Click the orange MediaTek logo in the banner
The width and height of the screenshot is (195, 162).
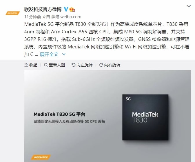(x=41, y=157)
